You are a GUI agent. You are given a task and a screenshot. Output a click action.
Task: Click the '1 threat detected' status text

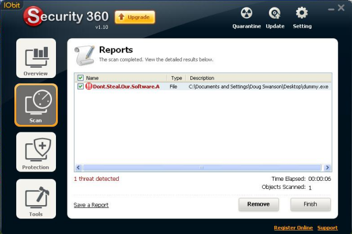click(x=96, y=179)
